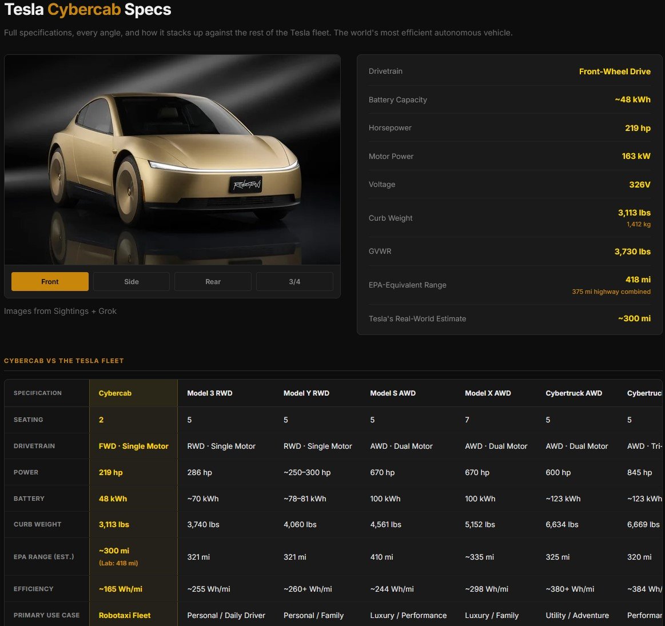Click the '375 mi highway combined' note
The image size is (665, 626).
[x=611, y=292]
